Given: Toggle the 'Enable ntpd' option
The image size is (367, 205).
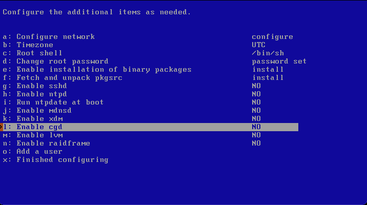Looking at the screenshot, I should tap(35, 94).
